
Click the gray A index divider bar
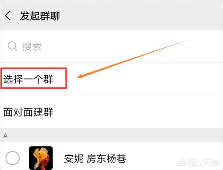tap(111, 135)
